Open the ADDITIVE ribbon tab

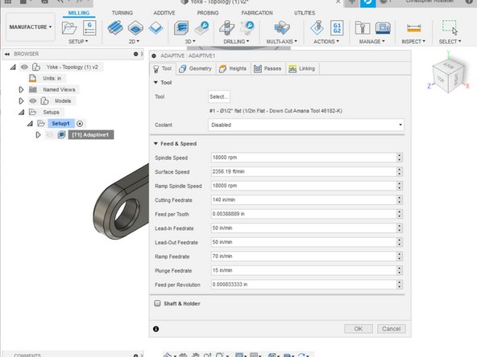(164, 13)
